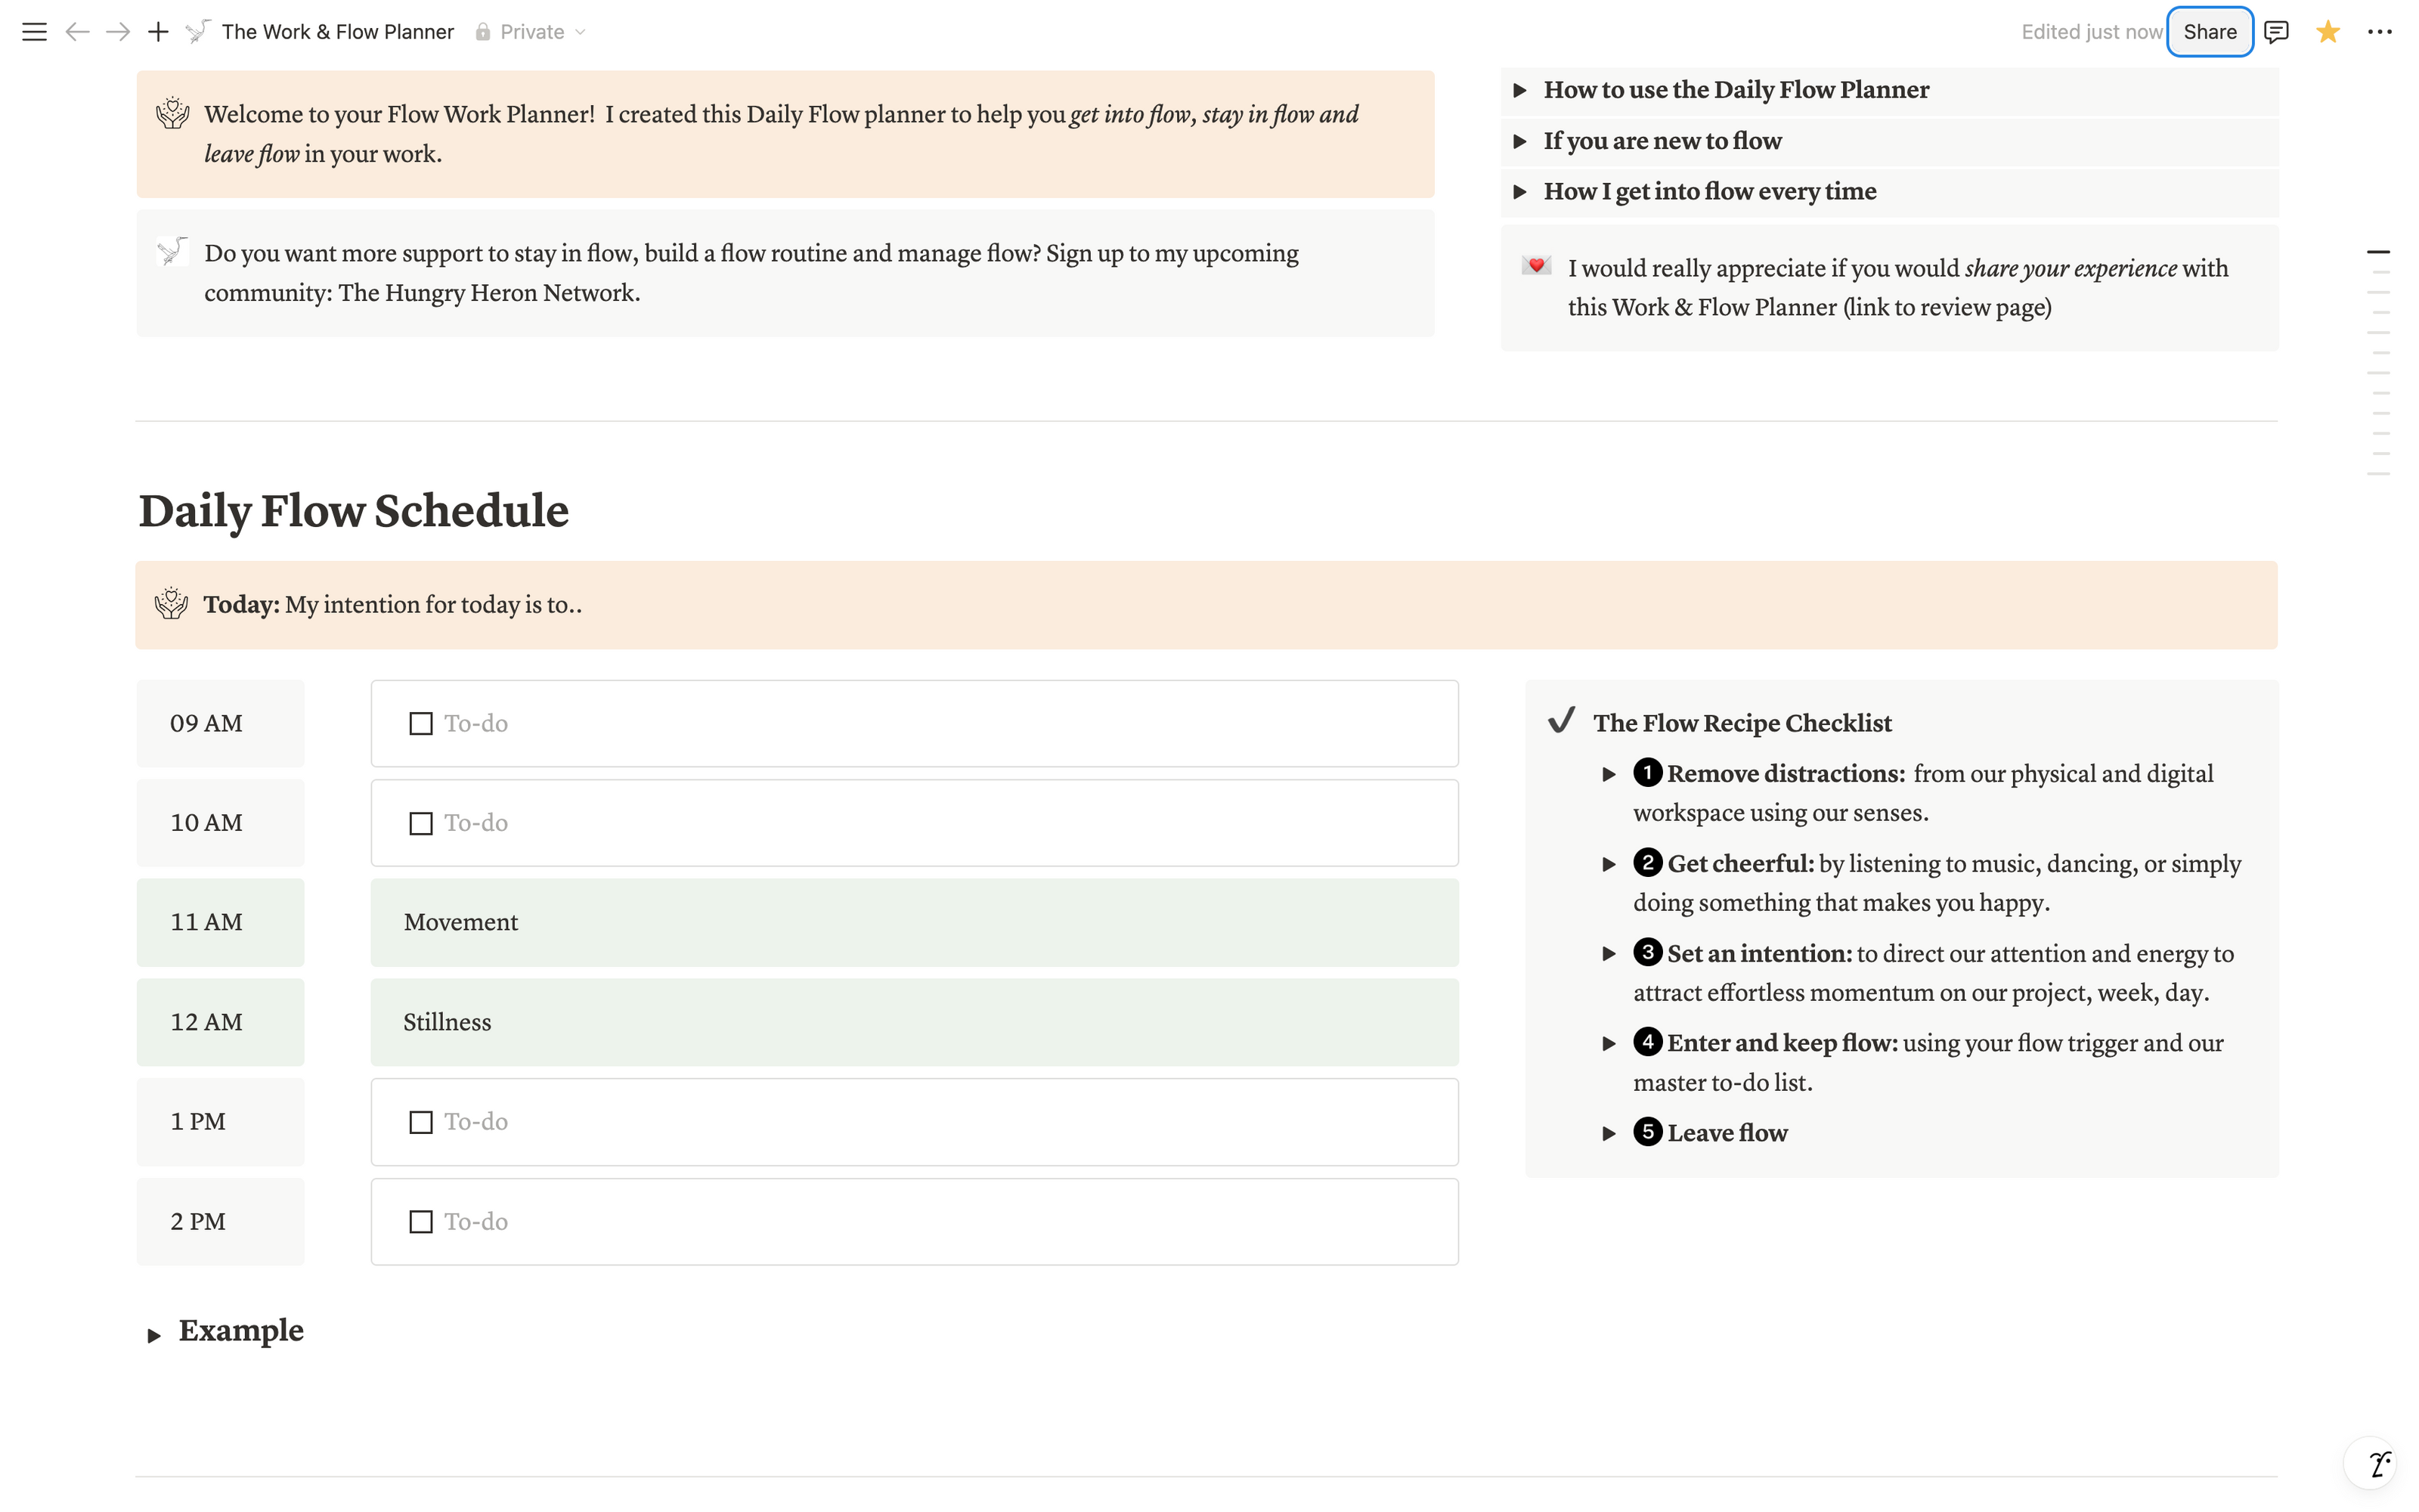Go back with the left arrow
This screenshot has width=2419, height=1512.
77,32
